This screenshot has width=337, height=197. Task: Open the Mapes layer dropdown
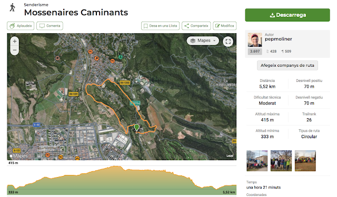[203, 40]
